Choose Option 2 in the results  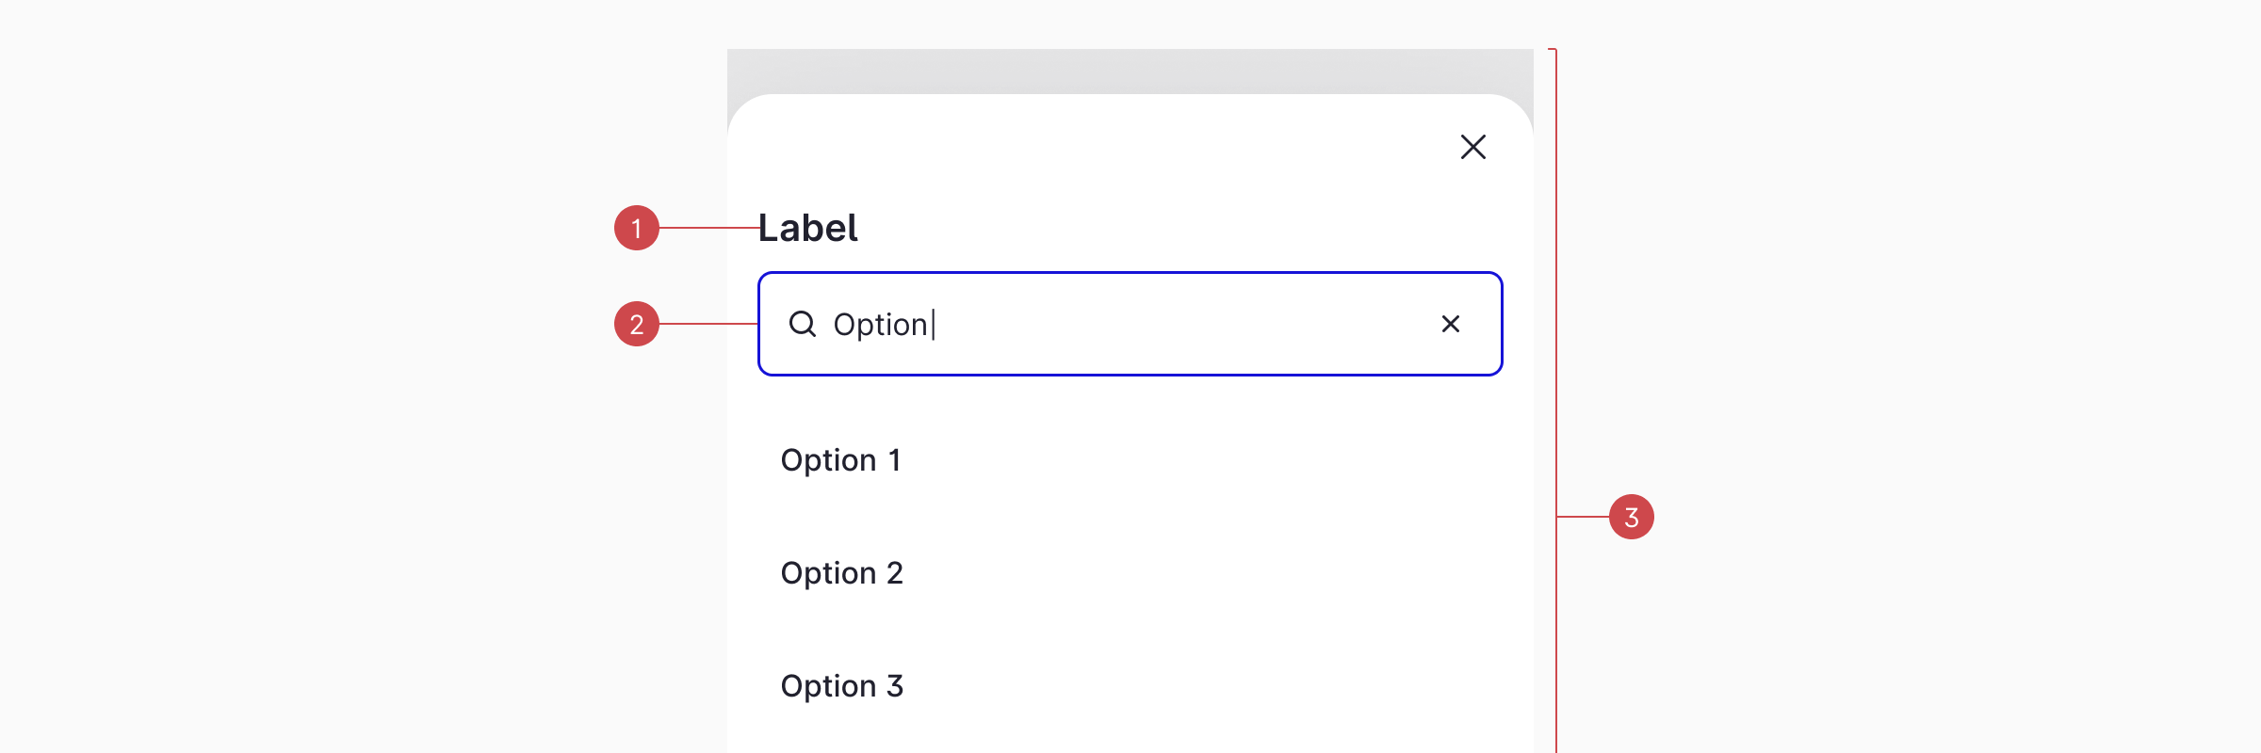[842, 573]
